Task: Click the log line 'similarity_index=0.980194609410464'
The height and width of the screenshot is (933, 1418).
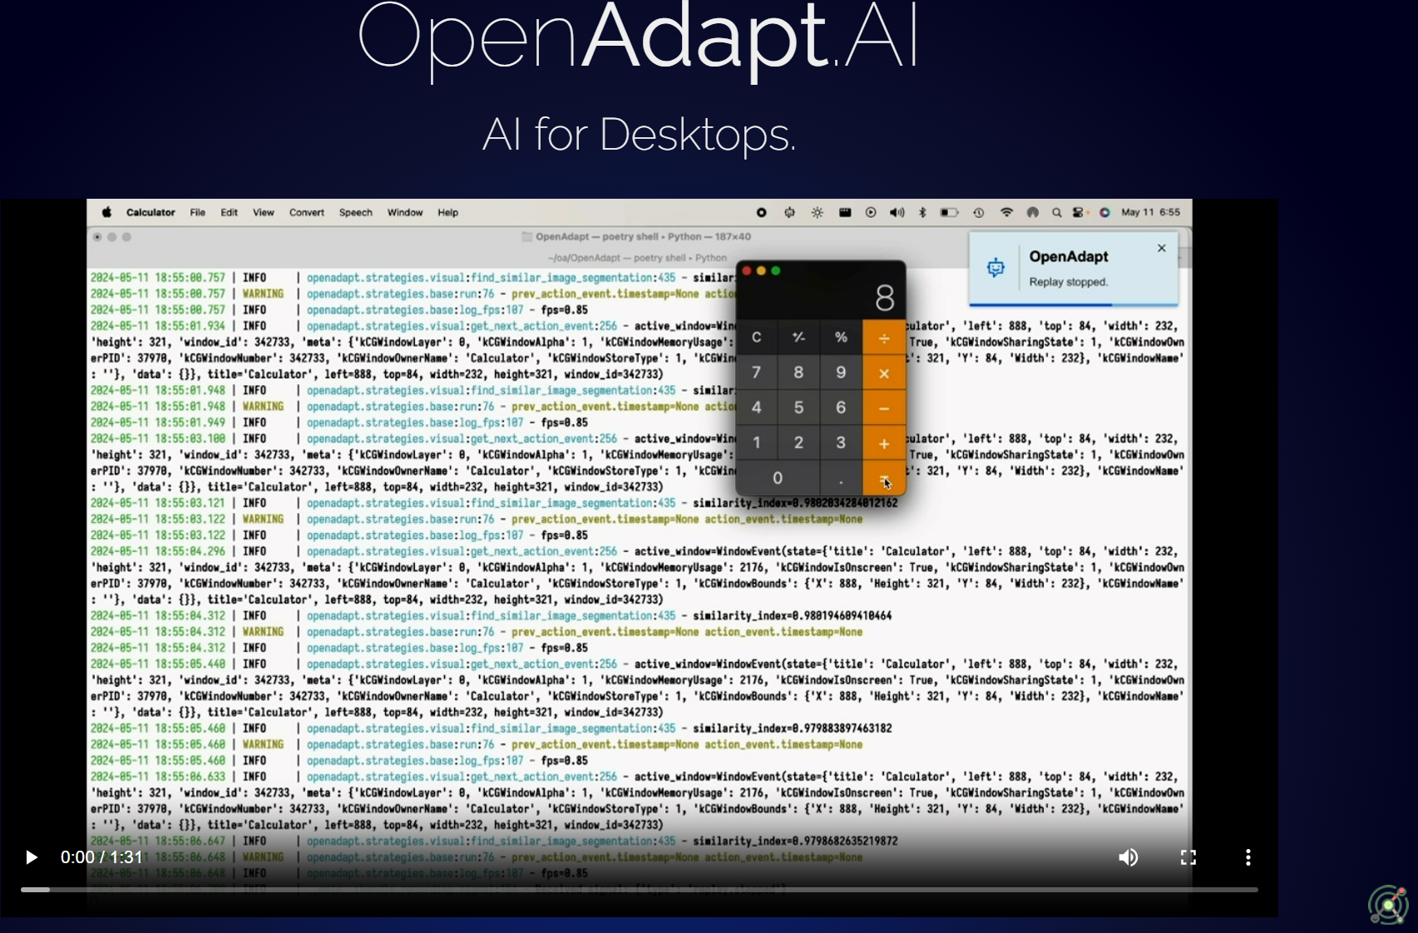Action: (792, 616)
